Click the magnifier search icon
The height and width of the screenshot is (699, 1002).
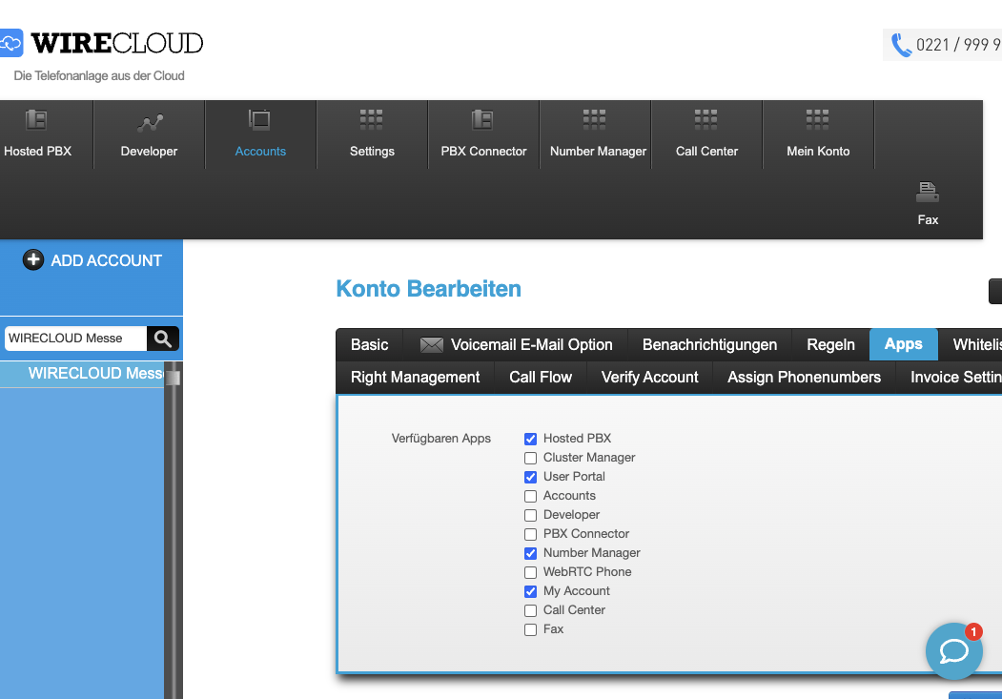coord(163,338)
